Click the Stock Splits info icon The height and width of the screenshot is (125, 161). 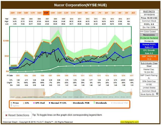pos(157,94)
